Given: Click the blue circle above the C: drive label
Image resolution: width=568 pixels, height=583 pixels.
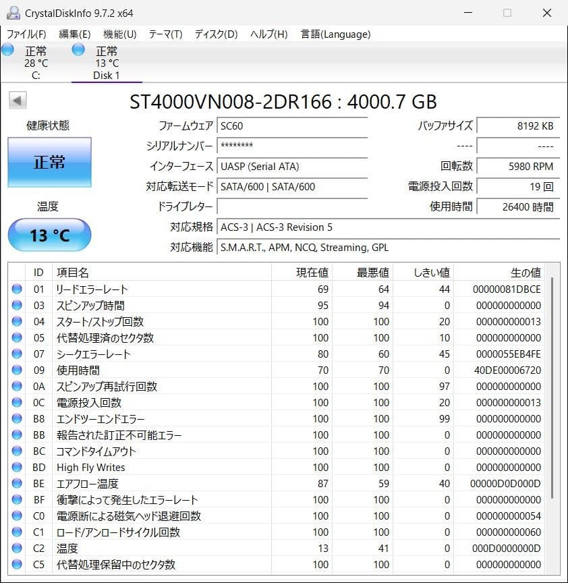Looking at the screenshot, I should [7, 49].
